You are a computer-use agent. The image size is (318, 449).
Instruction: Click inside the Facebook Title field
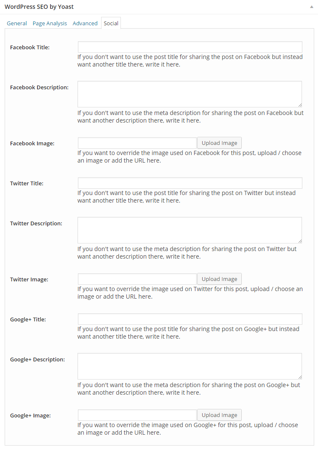coord(190,47)
